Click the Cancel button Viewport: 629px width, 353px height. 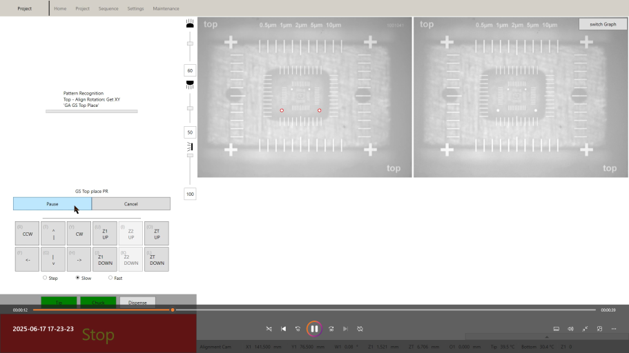(130, 204)
